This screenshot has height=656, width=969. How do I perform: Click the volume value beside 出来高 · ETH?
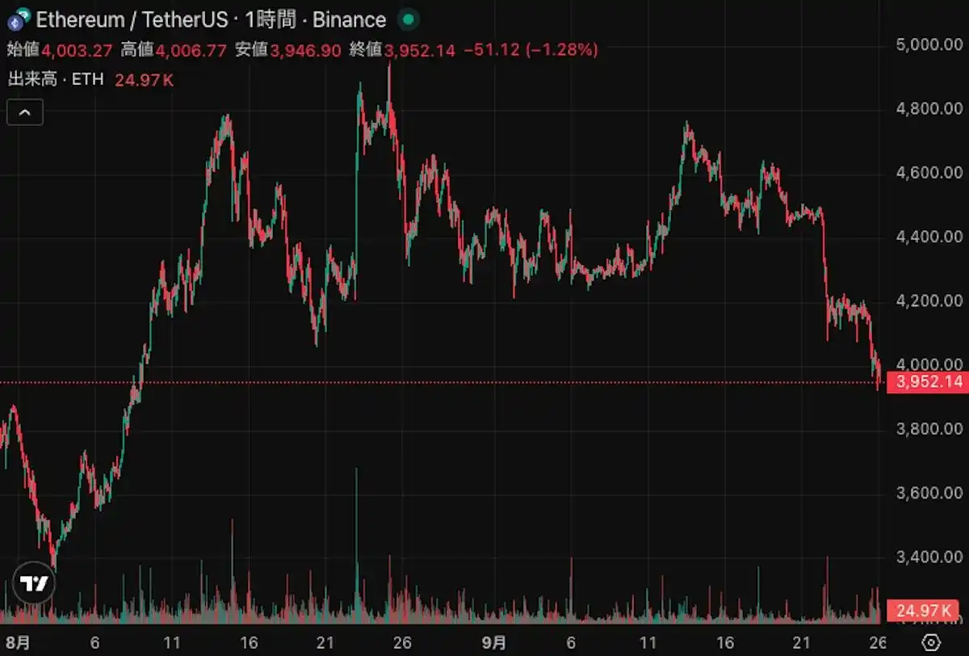(x=145, y=79)
